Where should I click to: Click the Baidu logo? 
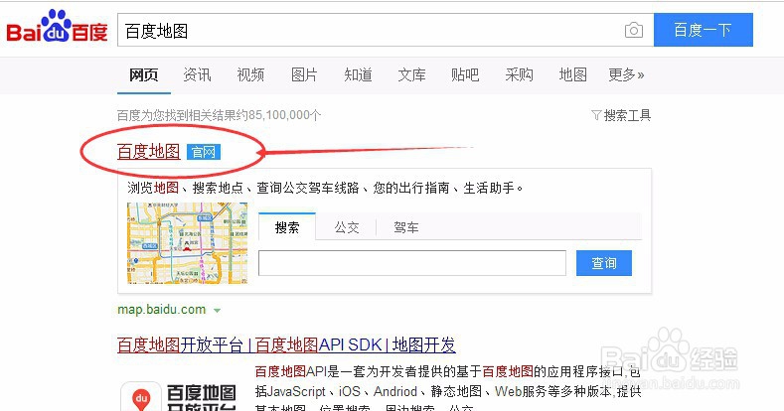pyautogui.click(x=57, y=27)
